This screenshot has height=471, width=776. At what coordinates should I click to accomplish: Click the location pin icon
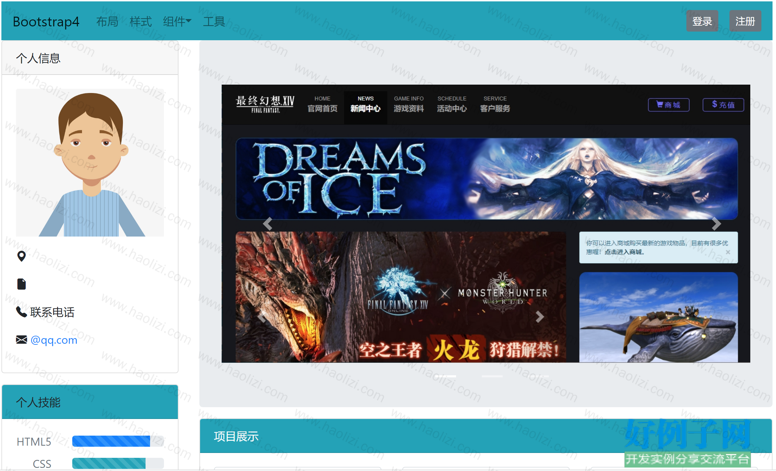pyautogui.click(x=22, y=256)
